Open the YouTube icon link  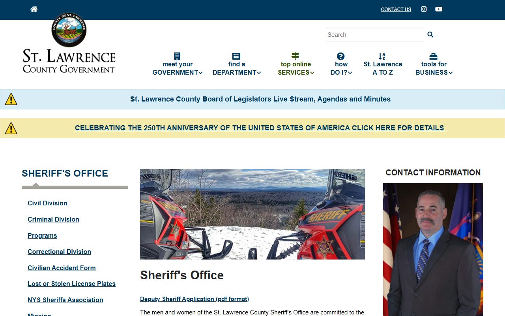click(439, 9)
